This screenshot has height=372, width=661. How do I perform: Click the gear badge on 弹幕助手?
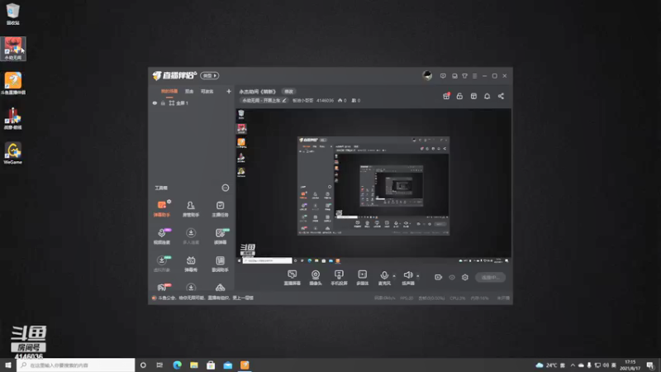click(169, 202)
